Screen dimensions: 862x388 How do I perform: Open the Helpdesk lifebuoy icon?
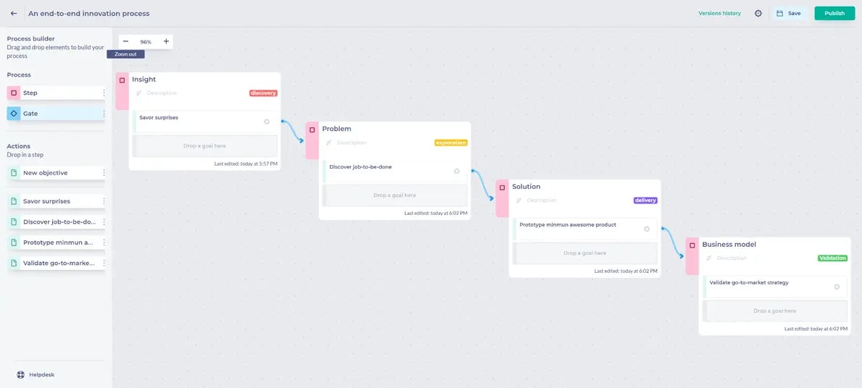click(20, 375)
